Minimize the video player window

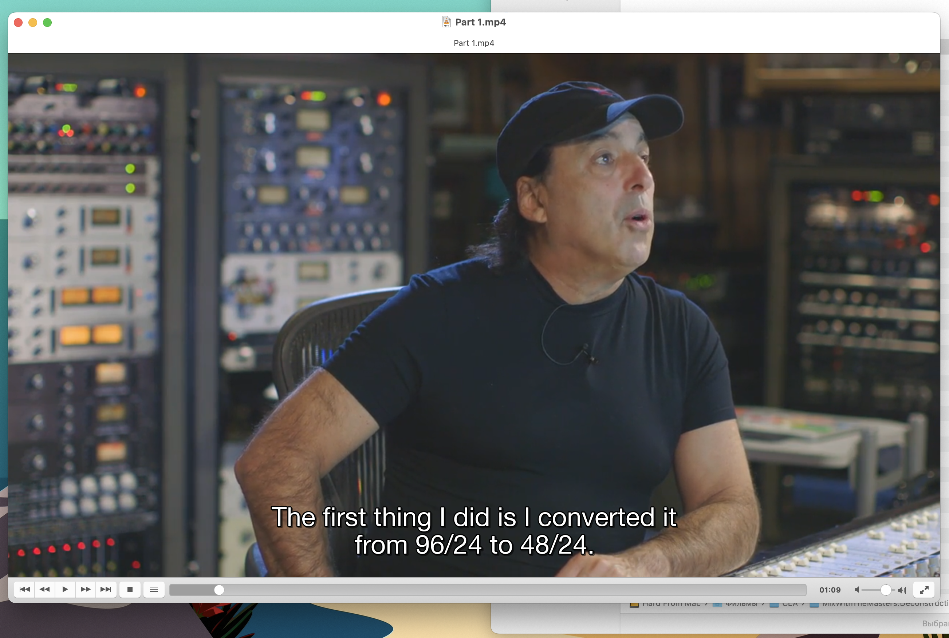33,23
